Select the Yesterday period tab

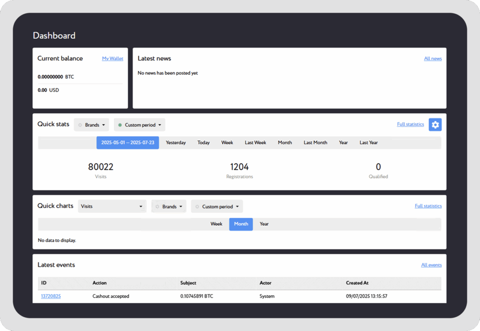click(x=176, y=142)
